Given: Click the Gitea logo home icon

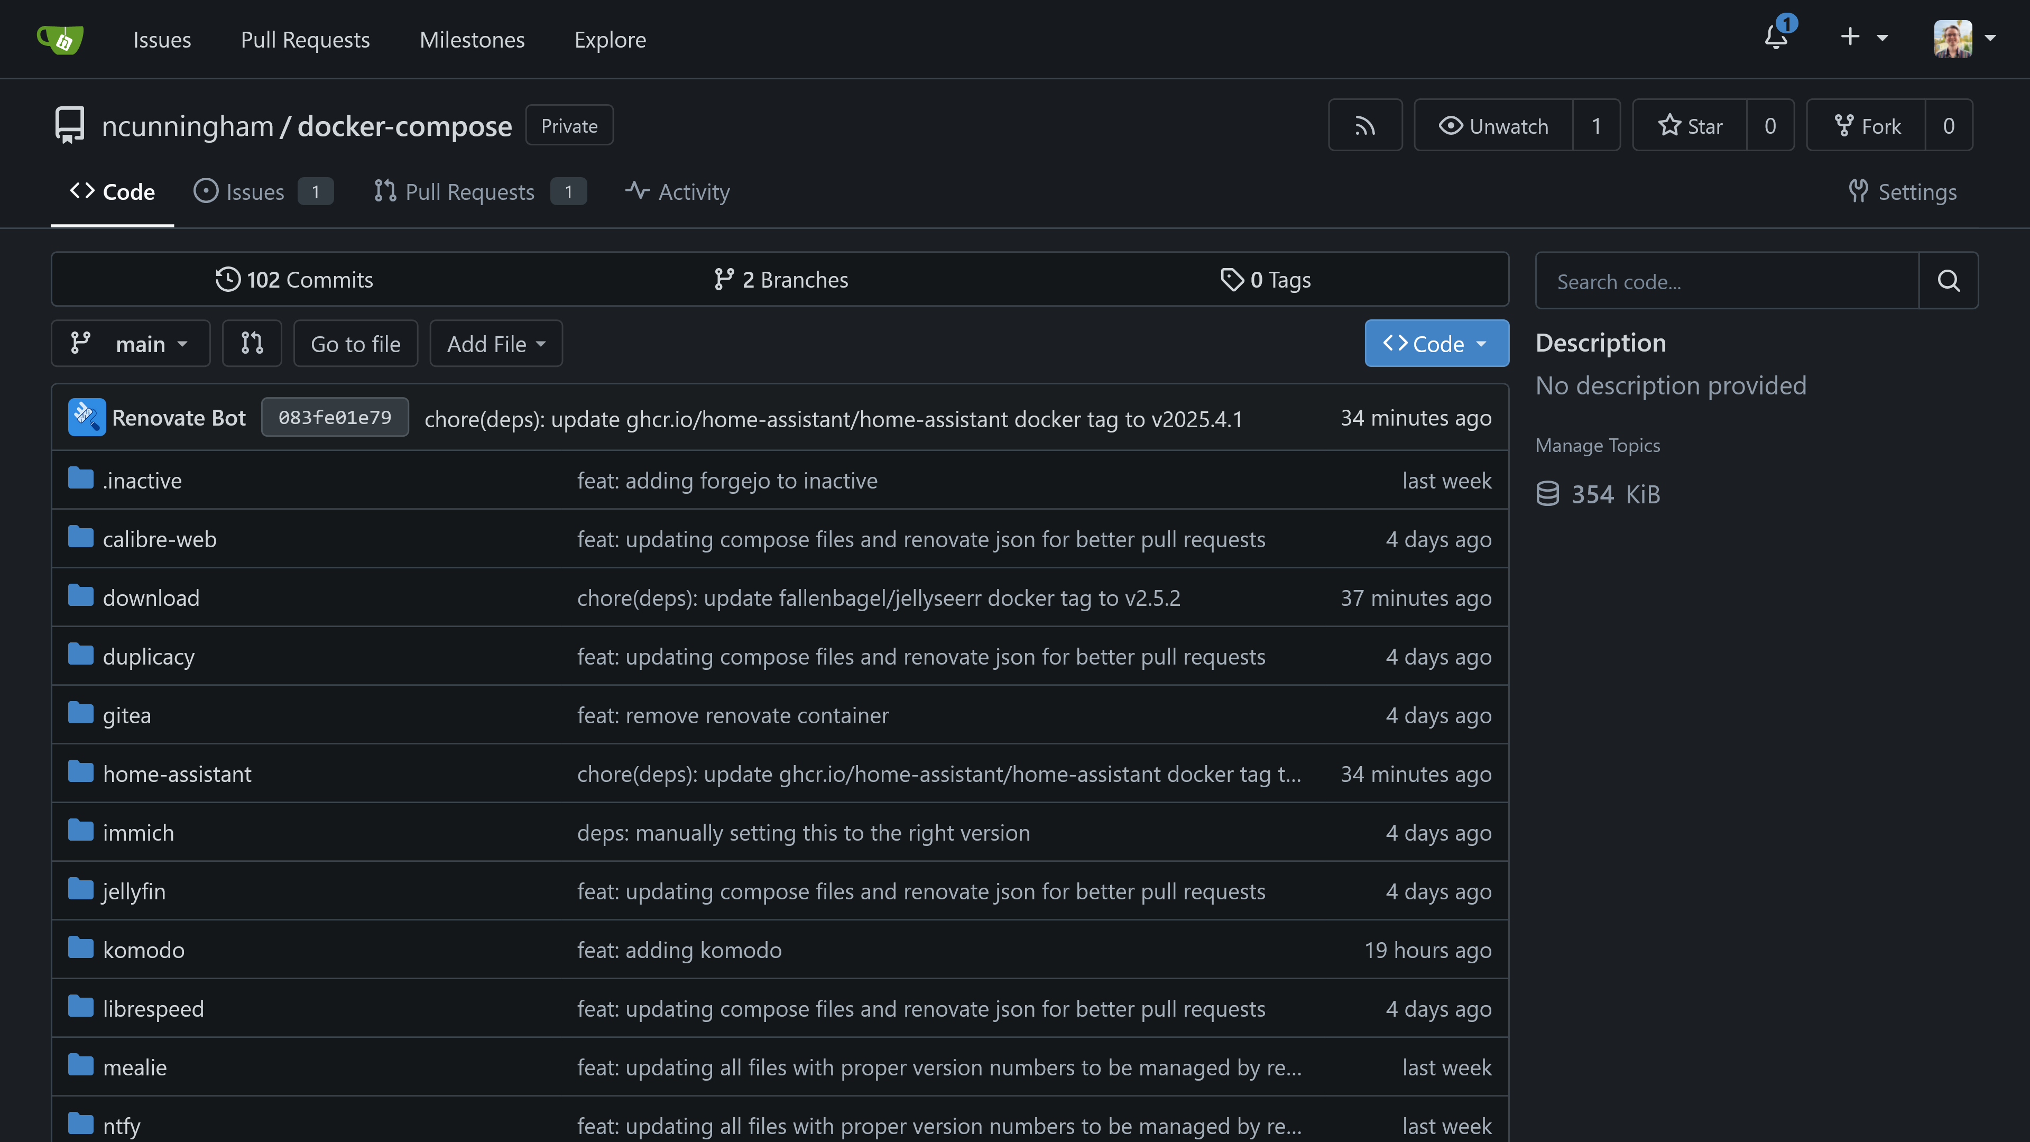Looking at the screenshot, I should pos(61,39).
